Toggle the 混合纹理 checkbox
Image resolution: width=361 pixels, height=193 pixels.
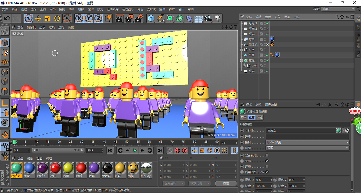pos(267,155)
